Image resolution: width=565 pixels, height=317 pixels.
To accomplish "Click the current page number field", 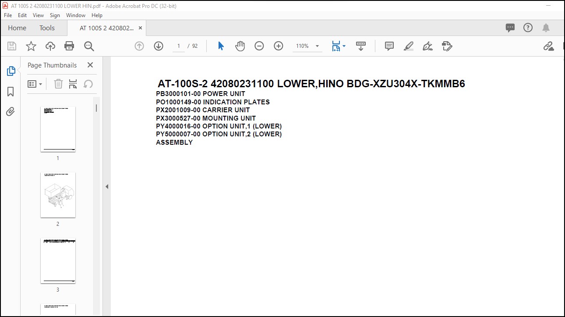I will coord(179,46).
